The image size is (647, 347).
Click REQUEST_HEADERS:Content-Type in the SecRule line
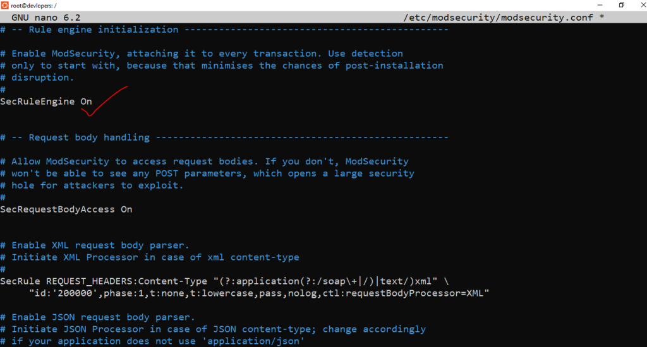coord(126,281)
